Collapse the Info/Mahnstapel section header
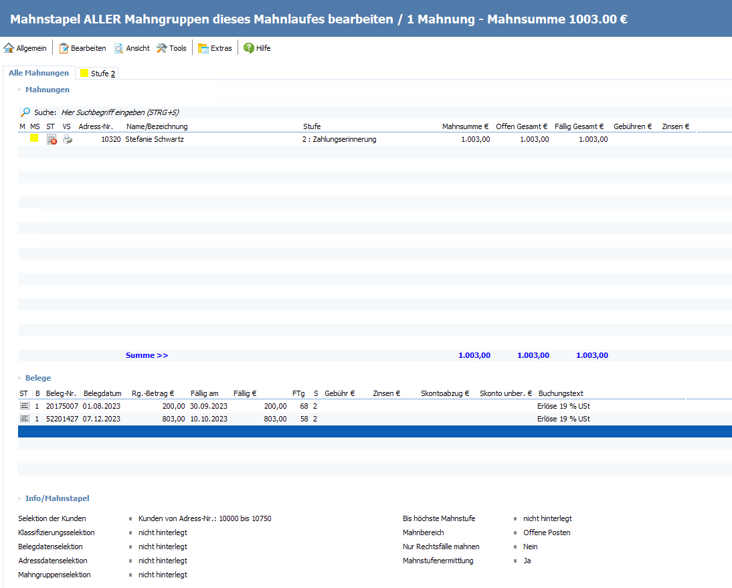The height and width of the screenshot is (588, 732). coord(57,498)
